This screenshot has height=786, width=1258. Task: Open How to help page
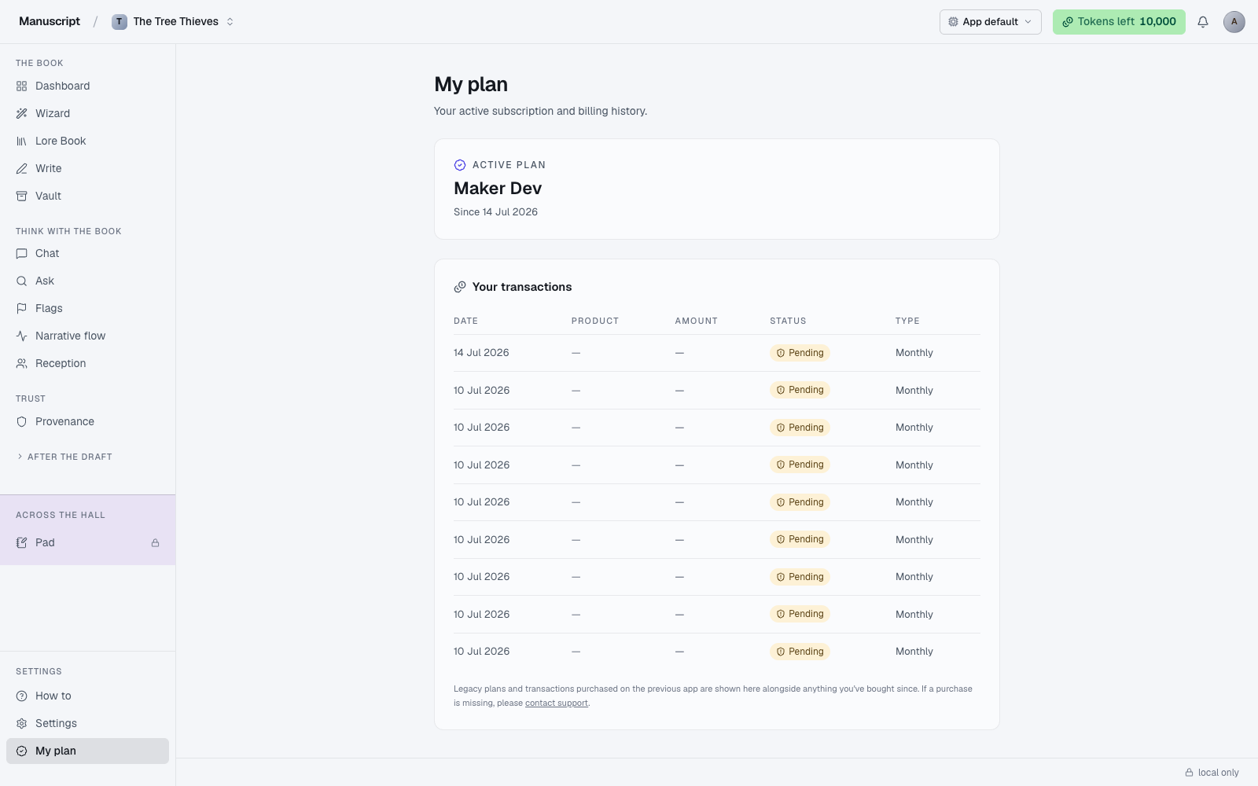coord(87,696)
